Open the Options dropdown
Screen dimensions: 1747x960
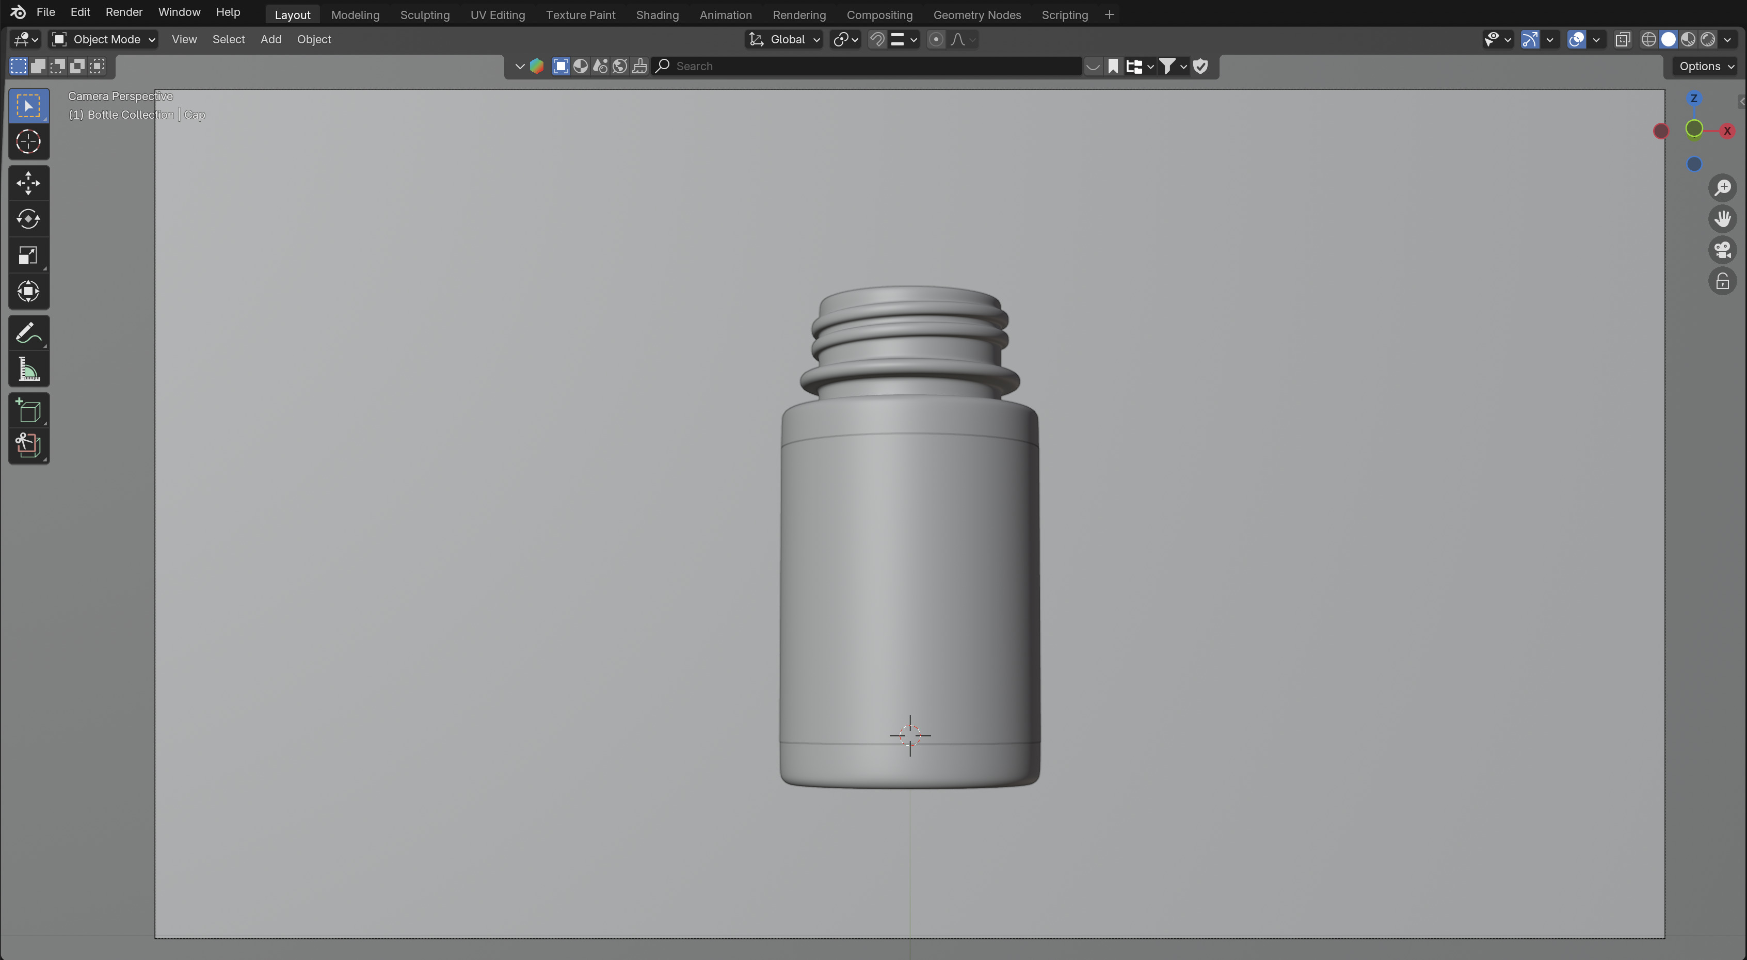(x=1706, y=66)
